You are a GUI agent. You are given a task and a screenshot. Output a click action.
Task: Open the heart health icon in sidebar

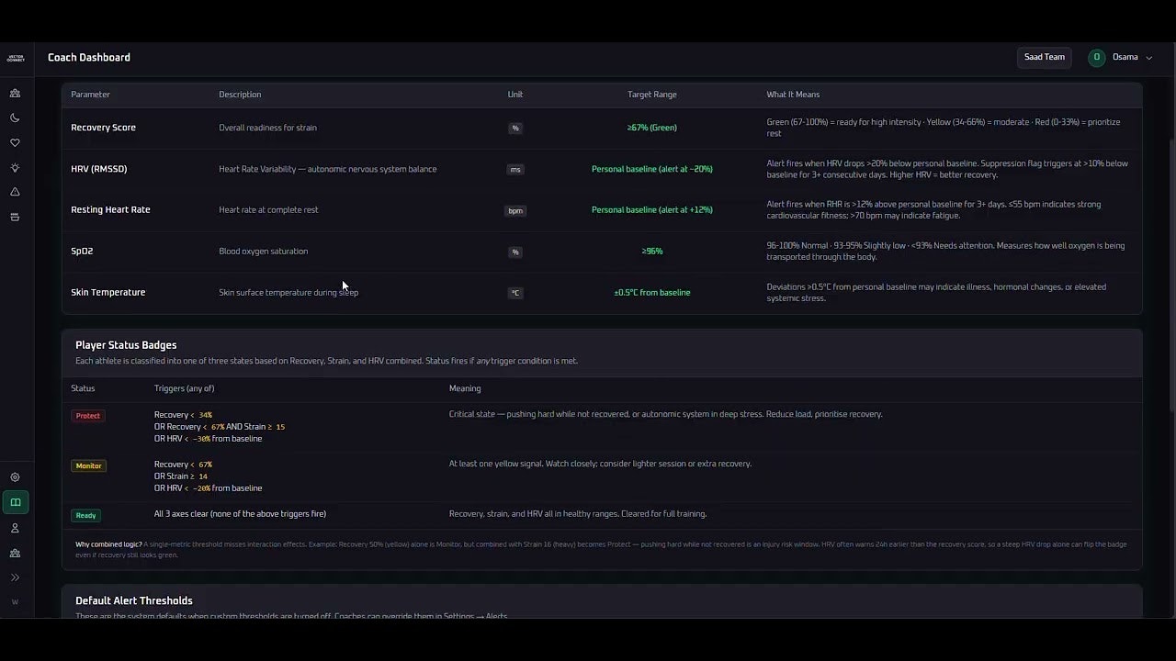click(15, 142)
